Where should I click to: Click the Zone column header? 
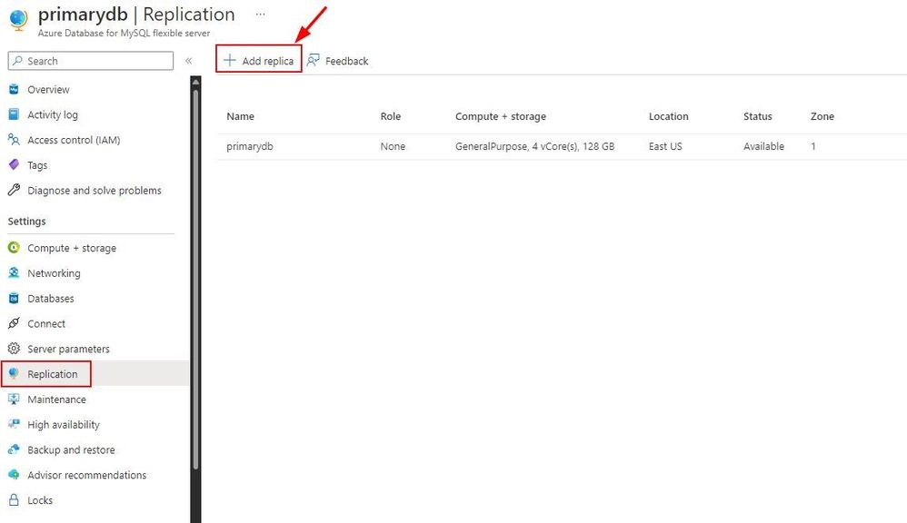click(822, 116)
